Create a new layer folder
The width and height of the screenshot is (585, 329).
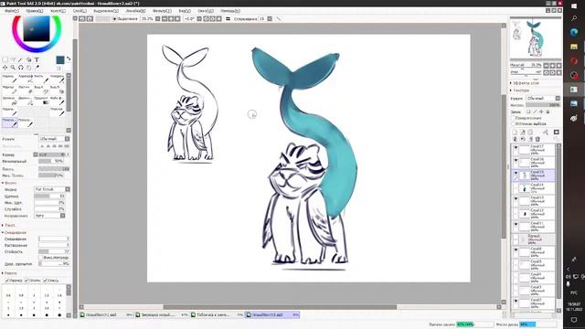[530, 132]
